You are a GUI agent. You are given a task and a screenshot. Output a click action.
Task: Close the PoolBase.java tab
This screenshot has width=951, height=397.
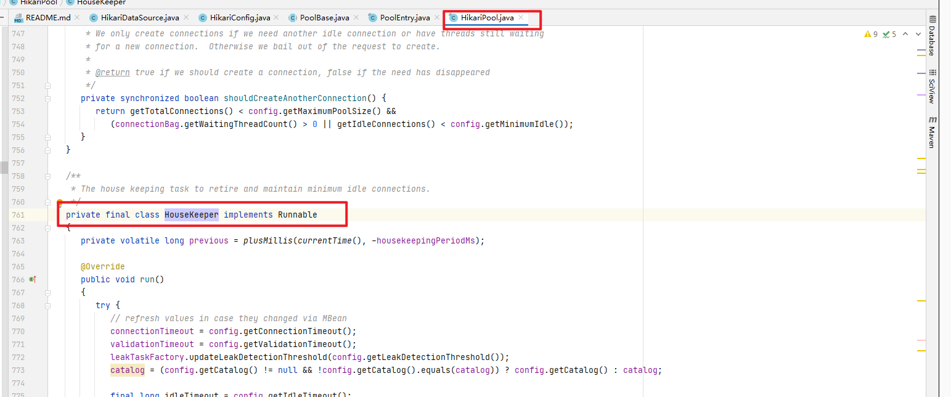(355, 17)
